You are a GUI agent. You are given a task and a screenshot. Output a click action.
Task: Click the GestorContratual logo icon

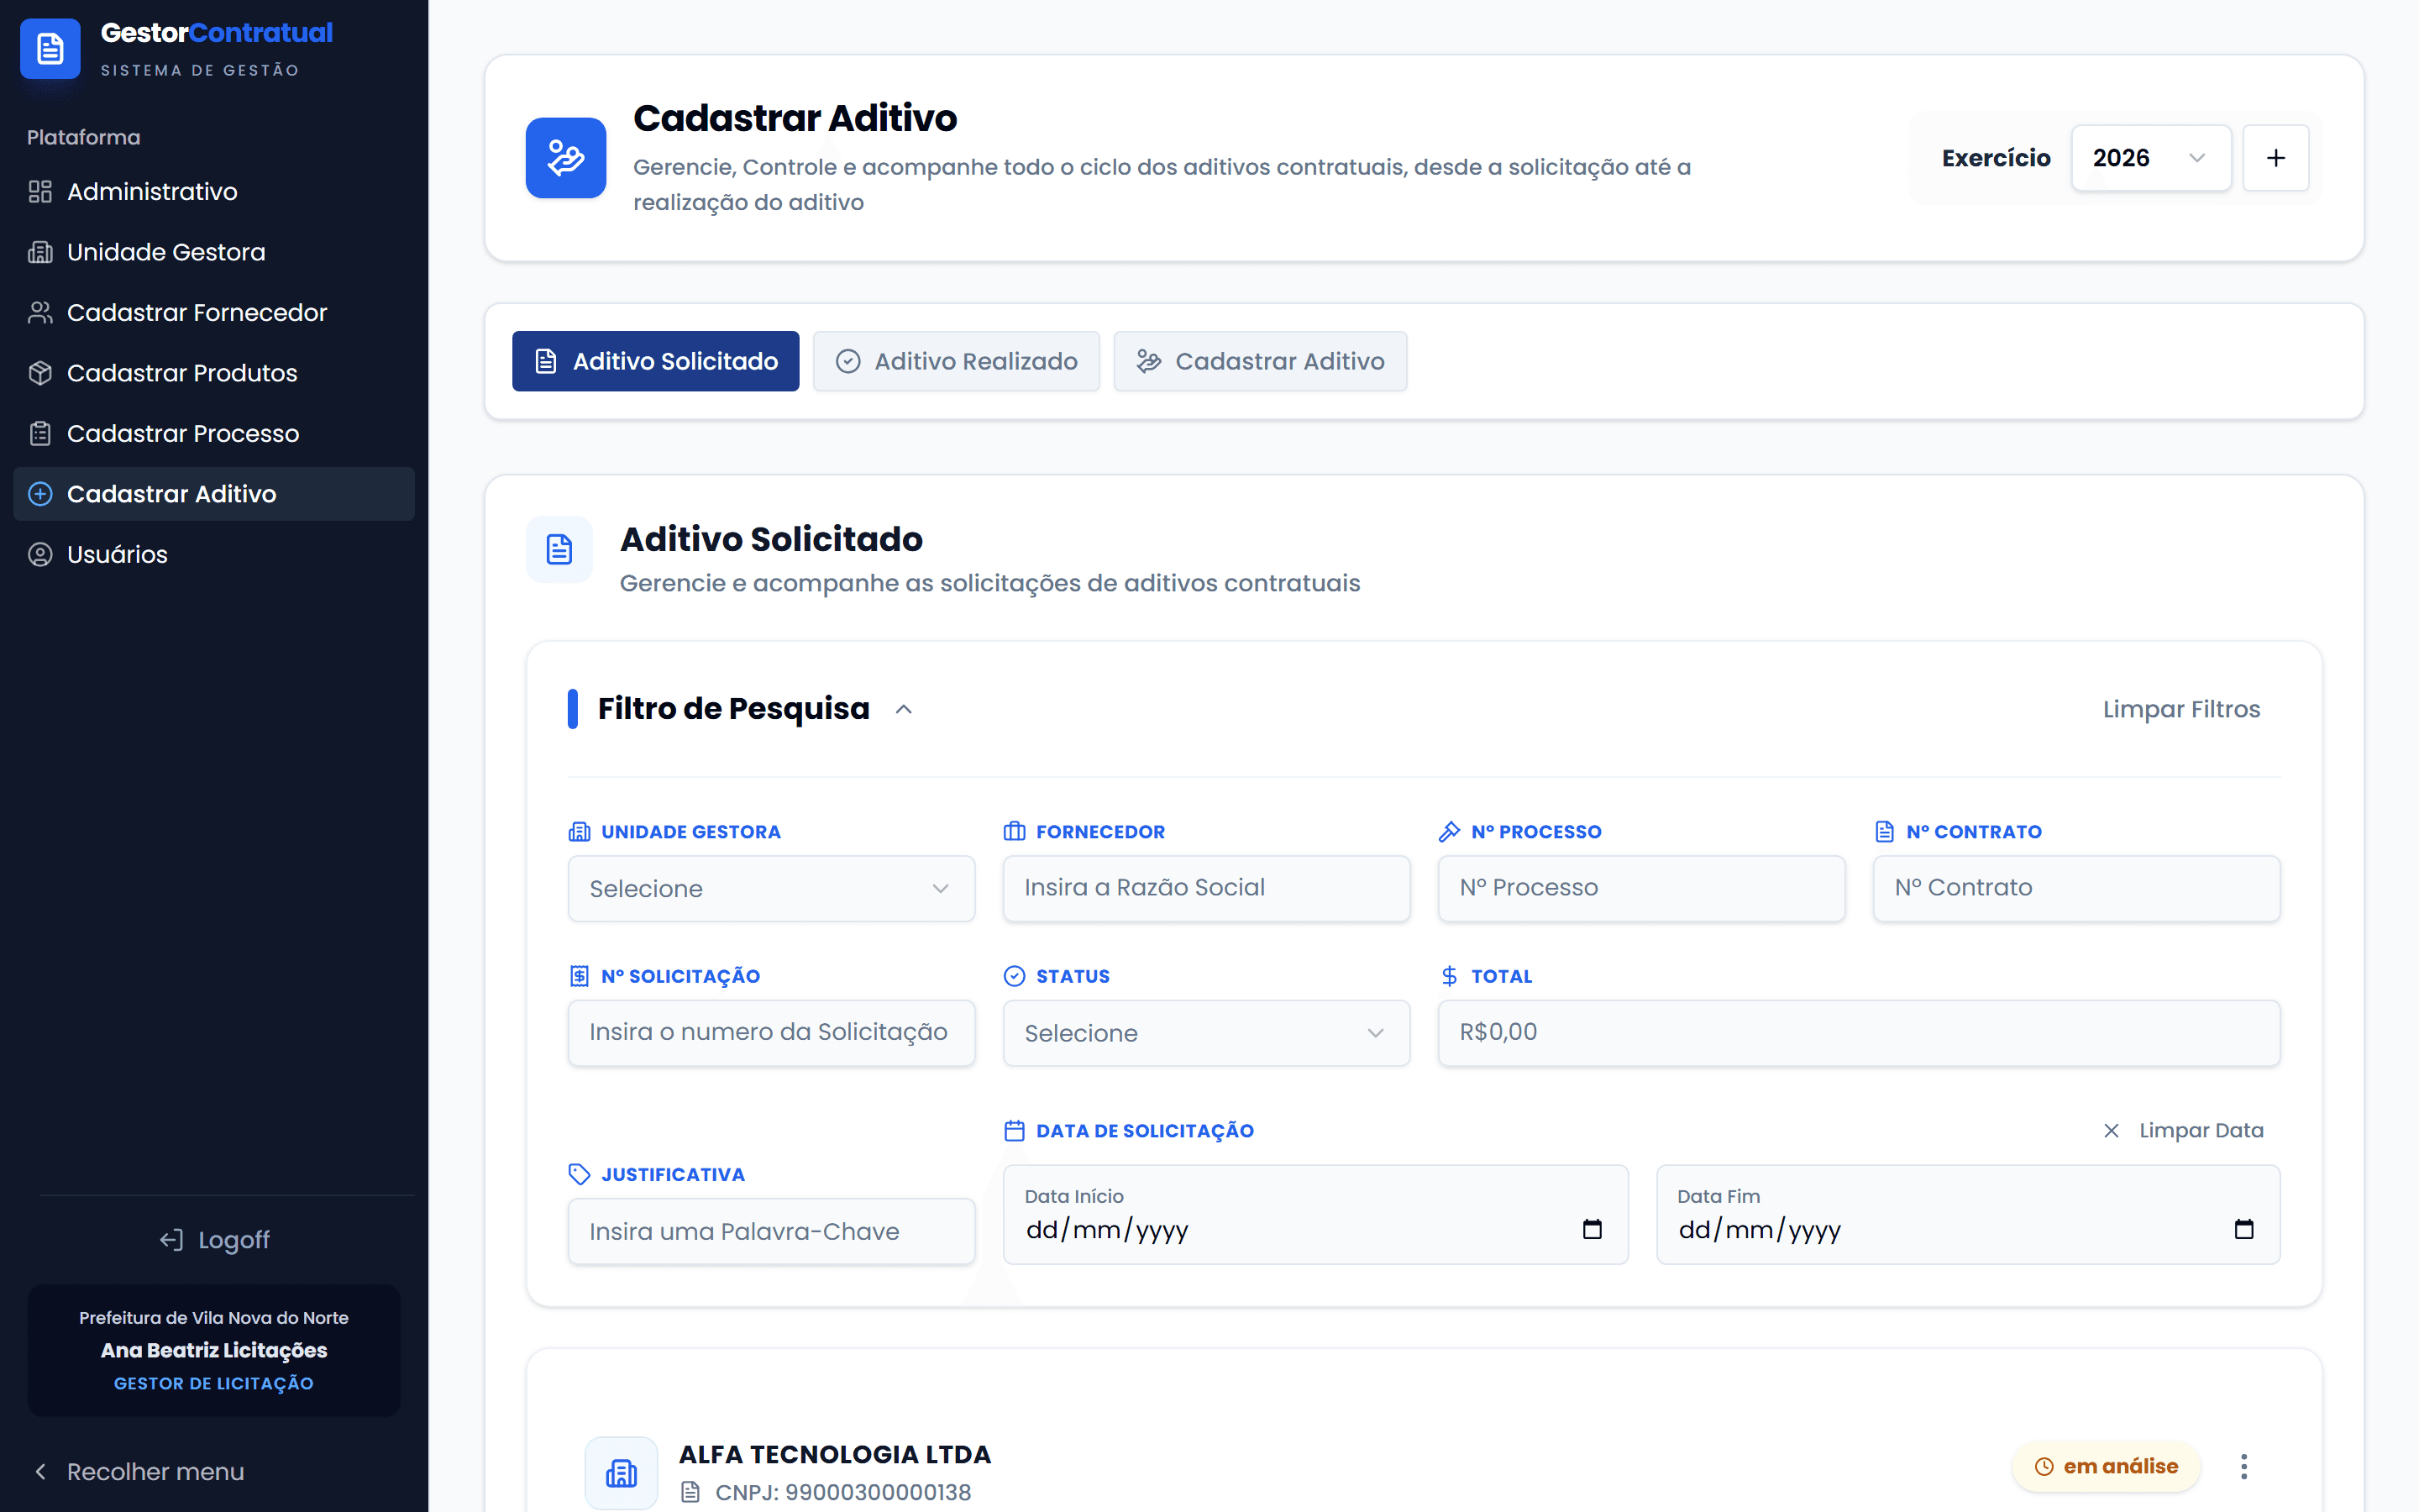50,49
